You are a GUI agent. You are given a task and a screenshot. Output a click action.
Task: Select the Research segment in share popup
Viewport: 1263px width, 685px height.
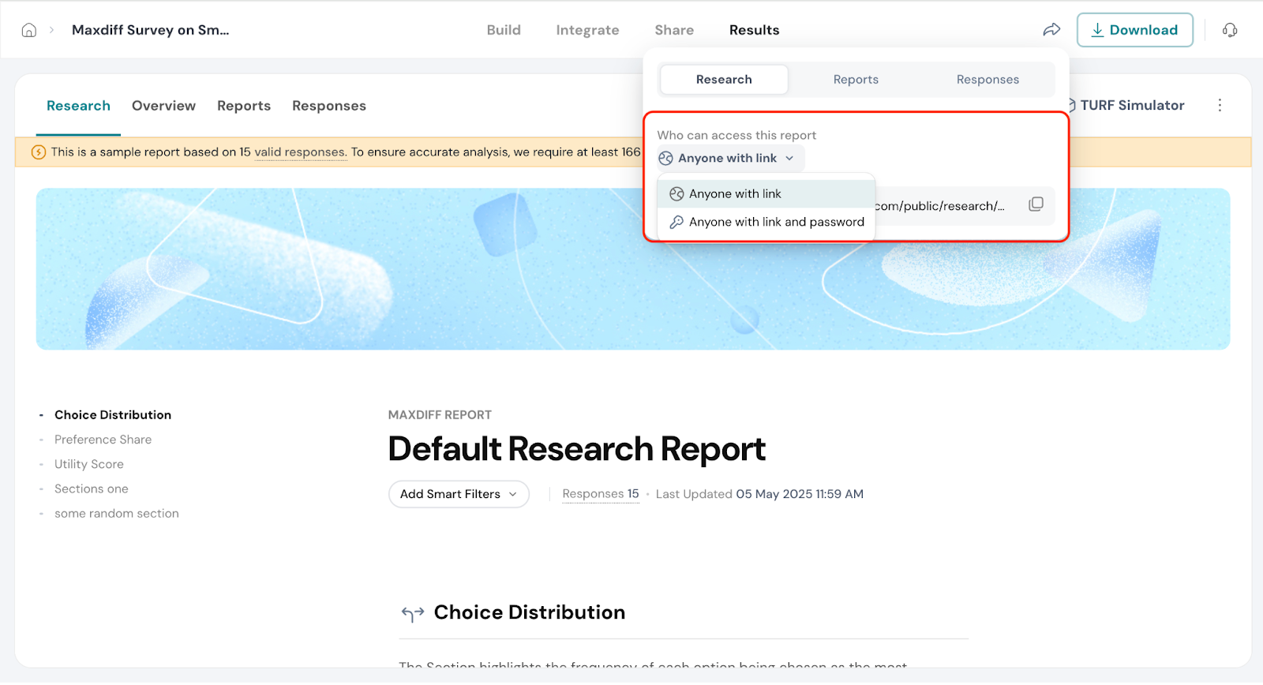(x=724, y=80)
